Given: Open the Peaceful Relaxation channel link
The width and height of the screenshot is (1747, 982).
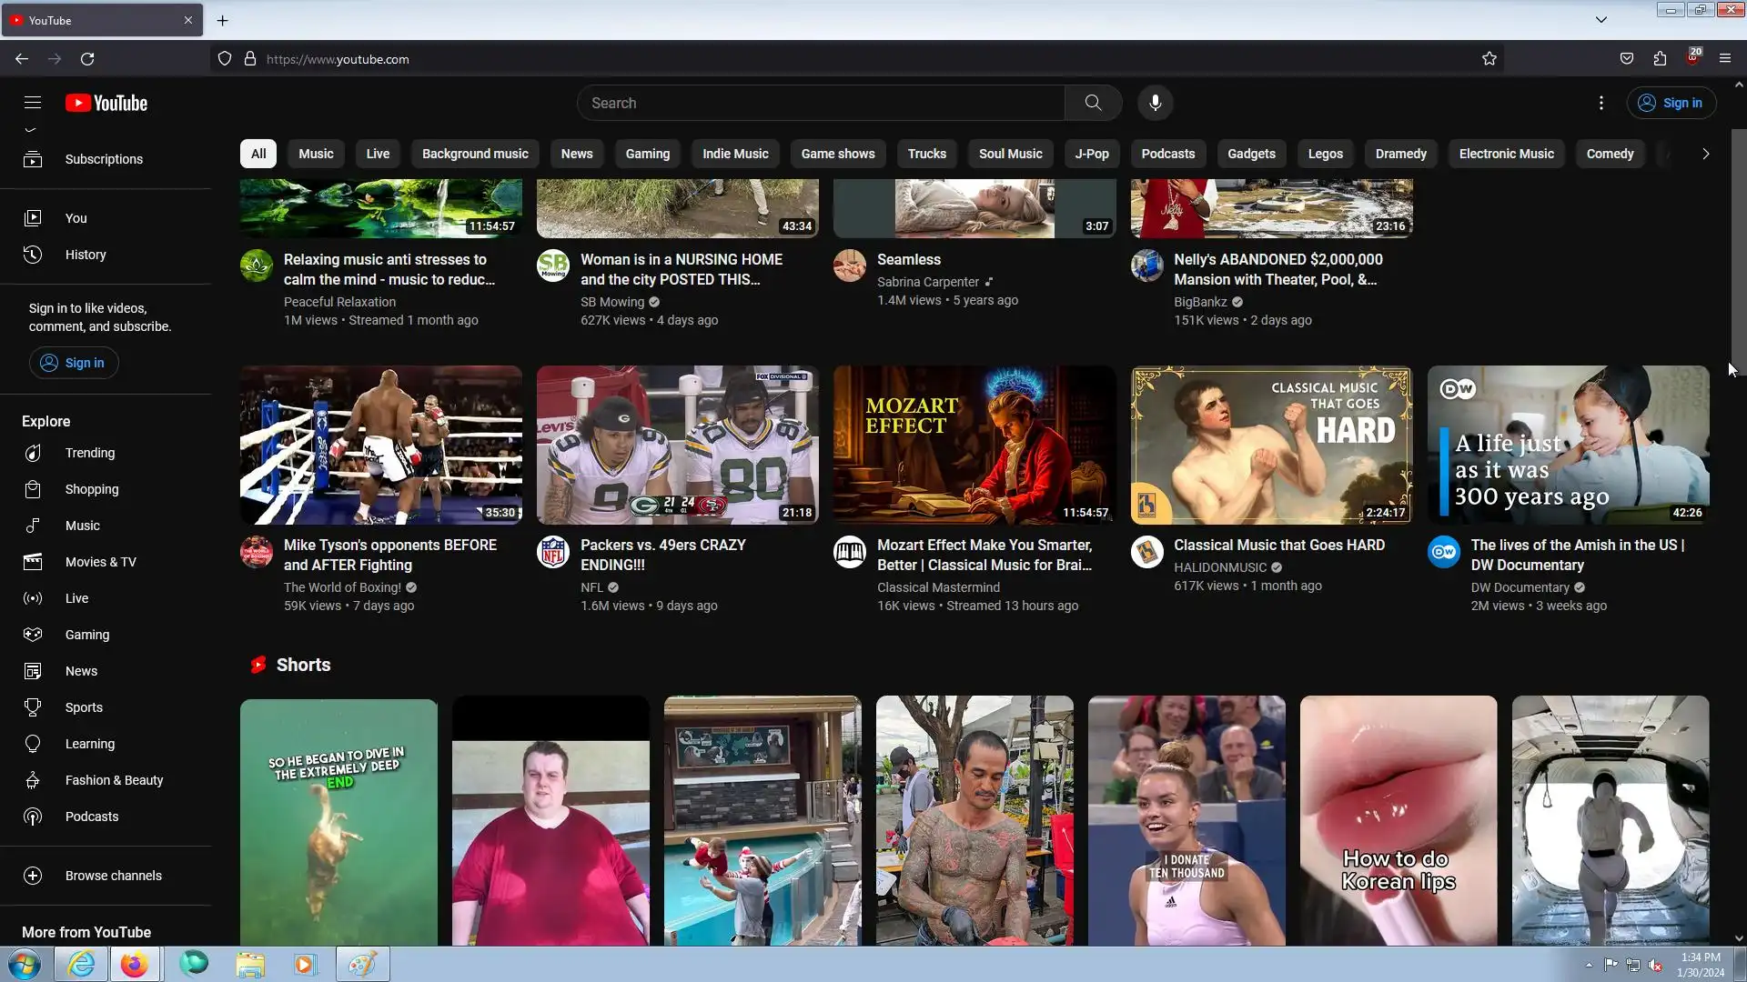Looking at the screenshot, I should [339, 302].
